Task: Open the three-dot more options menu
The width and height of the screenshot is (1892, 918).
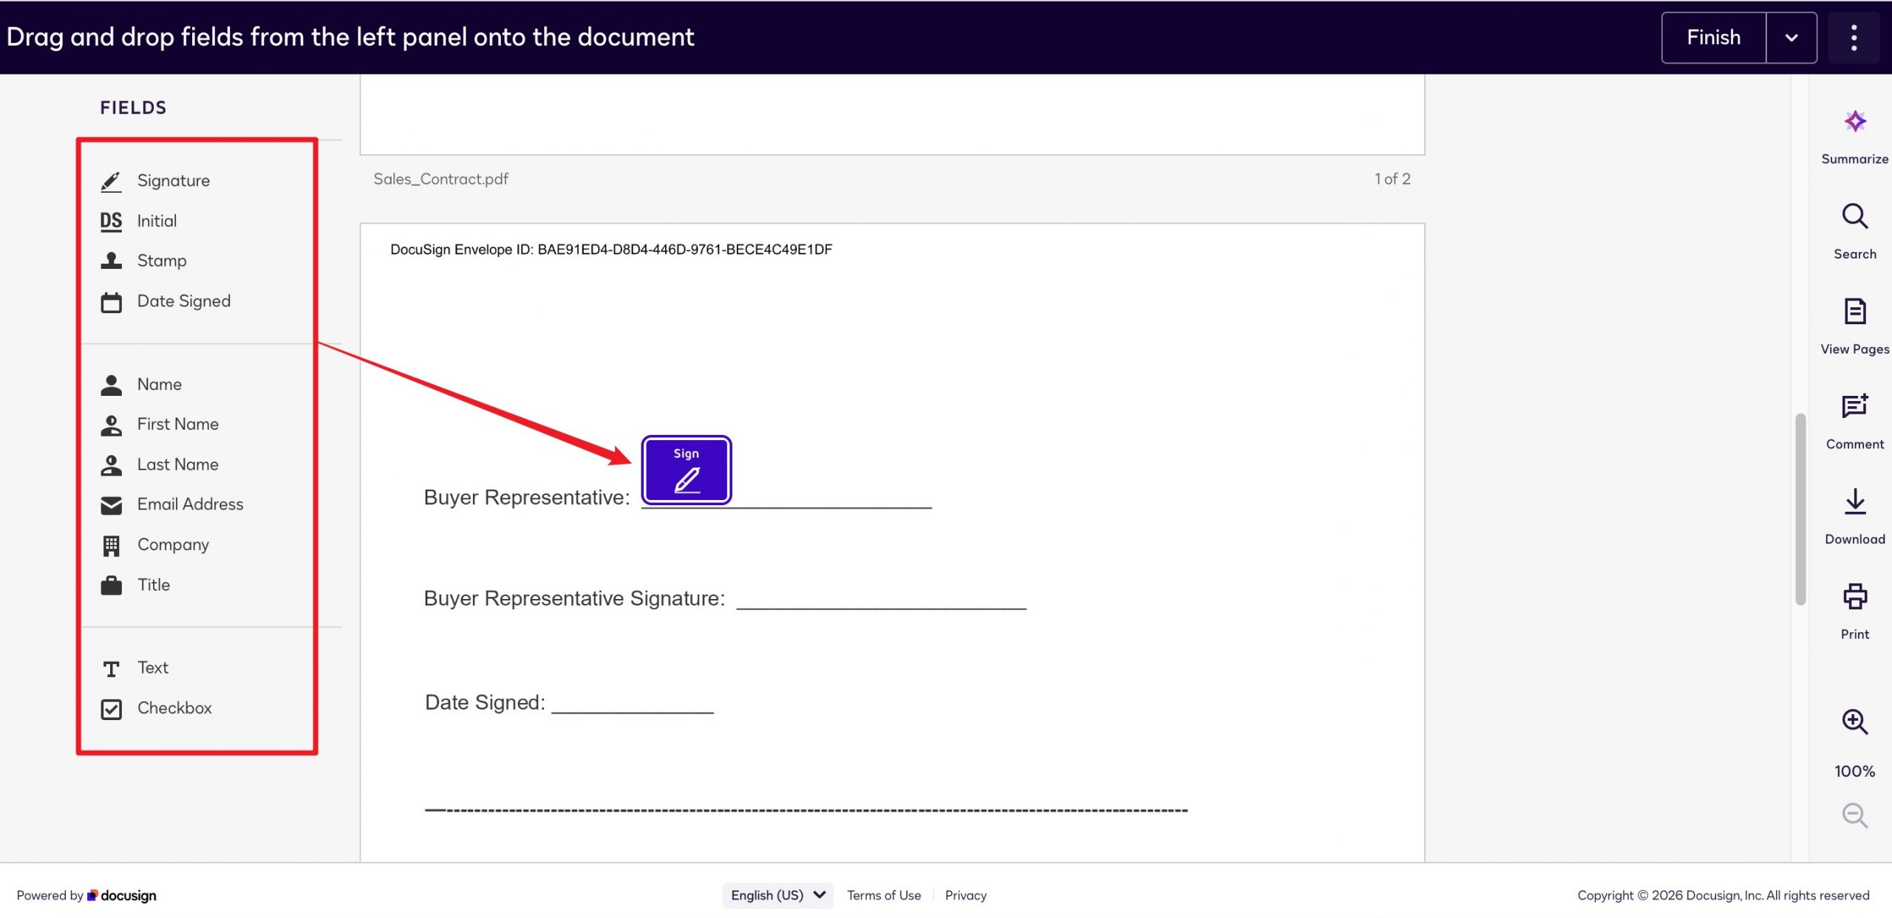Action: (1854, 37)
